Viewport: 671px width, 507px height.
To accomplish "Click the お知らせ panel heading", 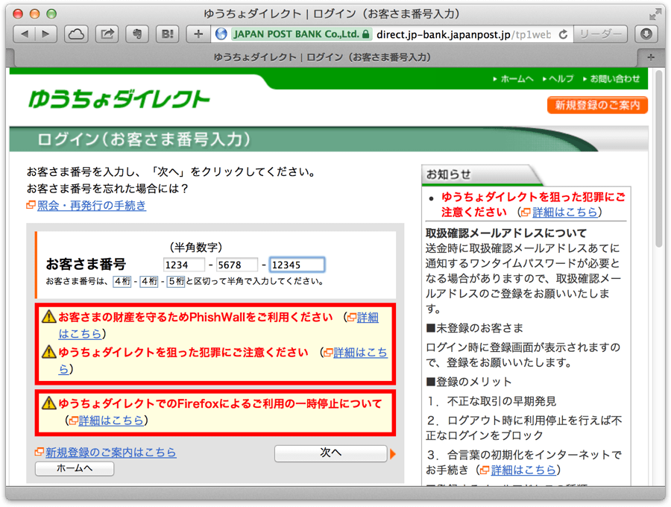I will [x=448, y=174].
